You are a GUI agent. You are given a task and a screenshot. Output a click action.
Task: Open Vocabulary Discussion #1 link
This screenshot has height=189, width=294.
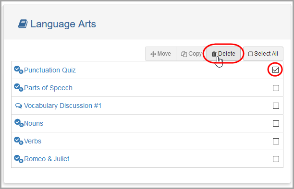pyautogui.click(x=62, y=106)
